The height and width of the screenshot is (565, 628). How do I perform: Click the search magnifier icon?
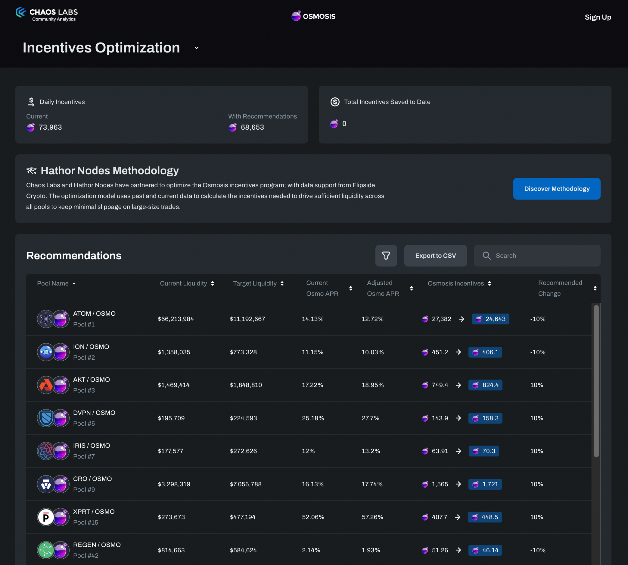486,255
